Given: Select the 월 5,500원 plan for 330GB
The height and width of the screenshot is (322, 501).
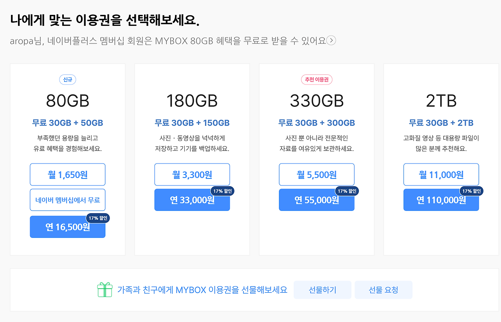Looking at the screenshot, I should click(316, 174).
